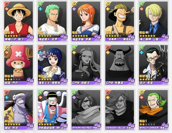Open the WINCH GREEN character card
The height and width of the screenshot is (133, 172).
point(153,110)
